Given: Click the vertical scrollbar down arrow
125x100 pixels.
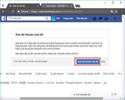Looking at the screenshot, I should point(123,95).
